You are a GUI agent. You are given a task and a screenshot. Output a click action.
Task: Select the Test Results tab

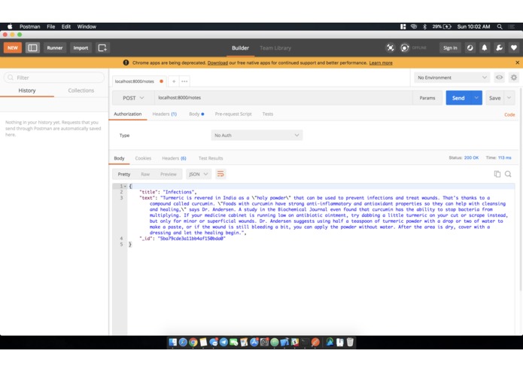(211, 158)
